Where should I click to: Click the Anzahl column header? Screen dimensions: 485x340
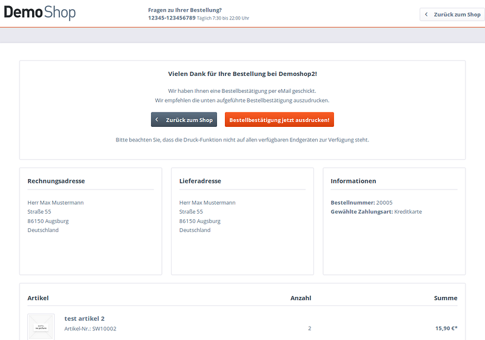(x=301, y=298)
